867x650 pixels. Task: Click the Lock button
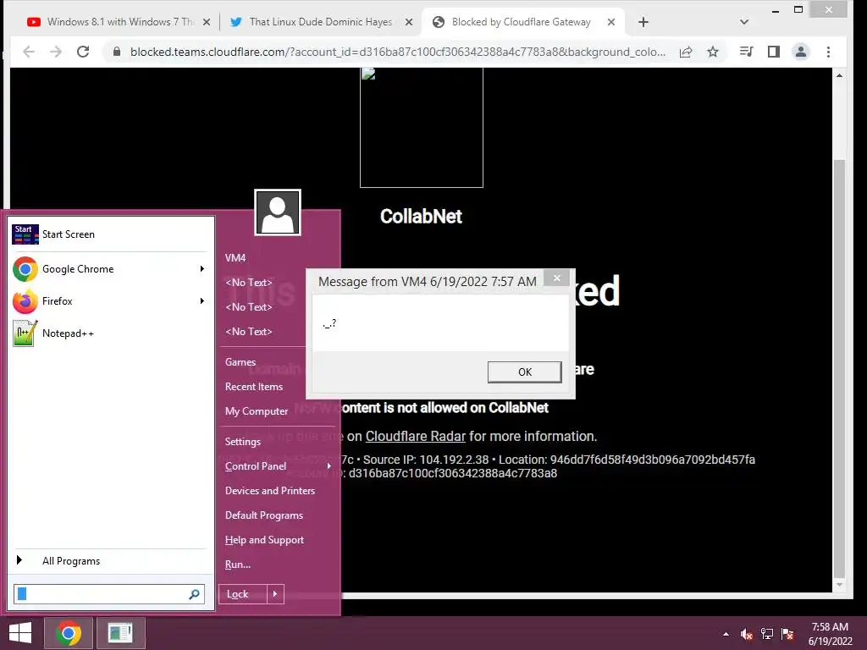click(243, 594)
